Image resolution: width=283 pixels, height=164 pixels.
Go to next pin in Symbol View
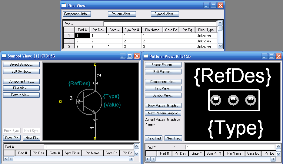32,138
